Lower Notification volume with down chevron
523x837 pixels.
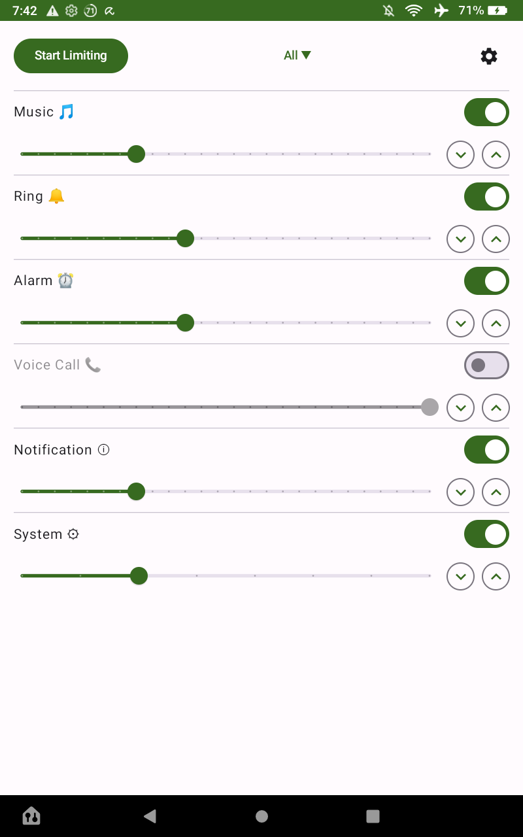(460, 492)
